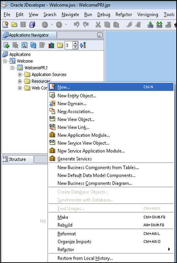
Task: Choose New Service Application Module... entry
Action: pyautogui.click(x=111, y=151)
